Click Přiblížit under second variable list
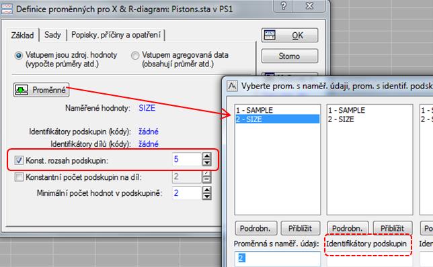This screenshot has width=433, height=267. tap(393, 228)
